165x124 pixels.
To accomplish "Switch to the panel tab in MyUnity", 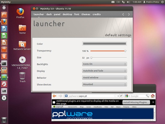I will point(57,14).
